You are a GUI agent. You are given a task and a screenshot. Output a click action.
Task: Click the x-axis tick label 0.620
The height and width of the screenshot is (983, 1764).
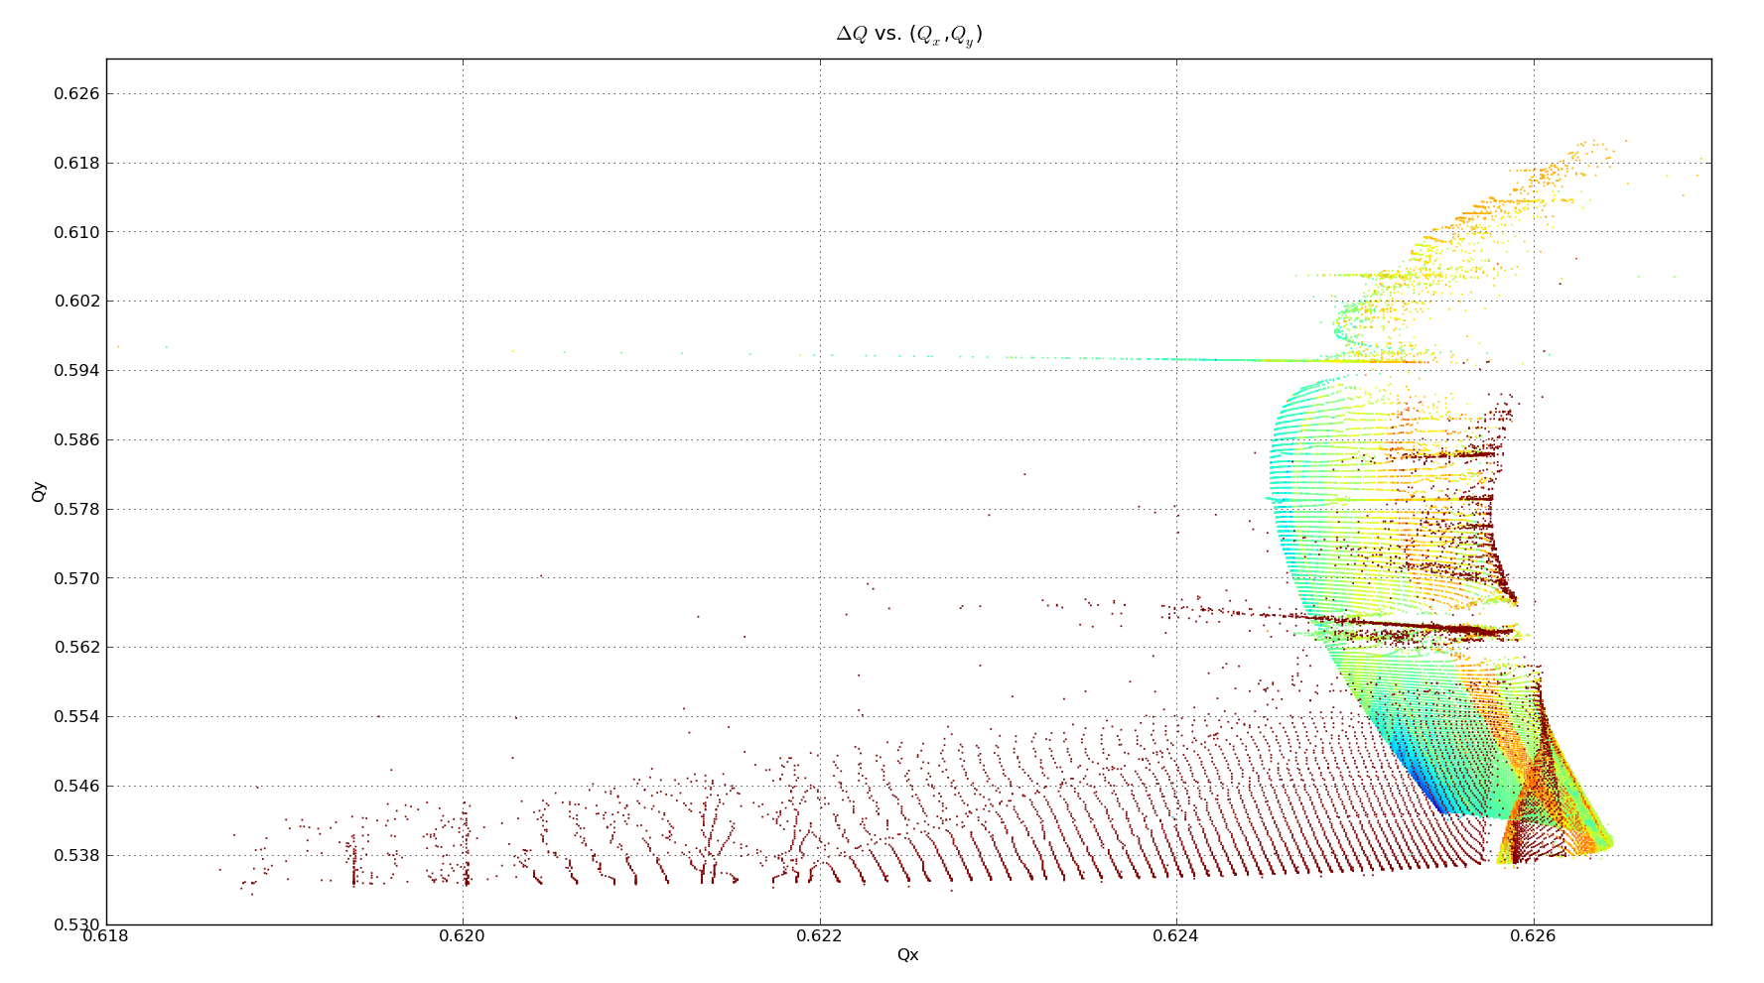click(x=464, y=936)
